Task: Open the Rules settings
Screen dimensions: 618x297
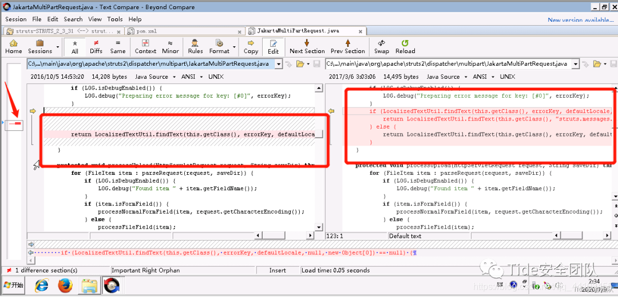Action: click(195, 46)
